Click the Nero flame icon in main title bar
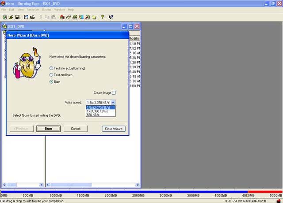This screenshot has width=283, height=203. pos(3,3)
